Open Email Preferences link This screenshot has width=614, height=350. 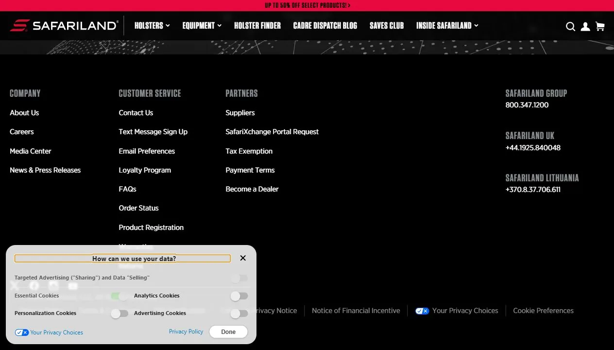(x=147, y=151)
